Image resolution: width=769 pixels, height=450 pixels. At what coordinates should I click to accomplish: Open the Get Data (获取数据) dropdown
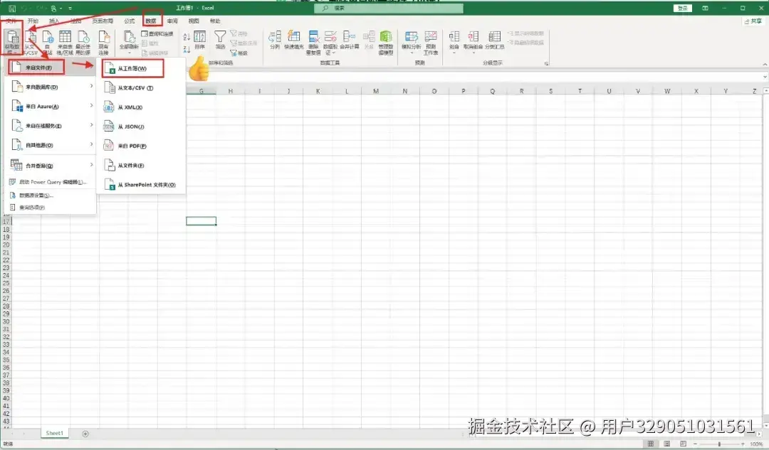tap(12, 42)
